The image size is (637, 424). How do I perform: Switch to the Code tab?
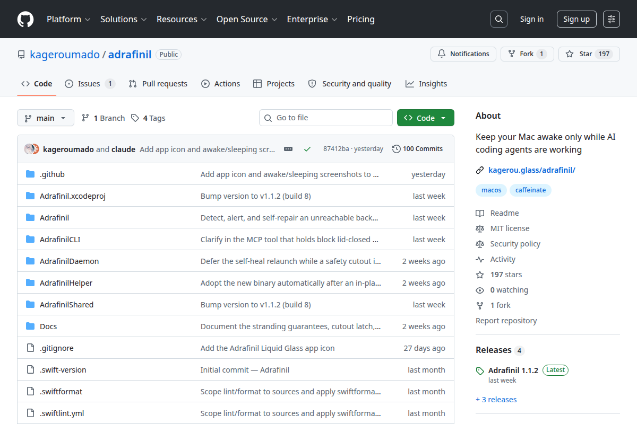click(37, 84)
